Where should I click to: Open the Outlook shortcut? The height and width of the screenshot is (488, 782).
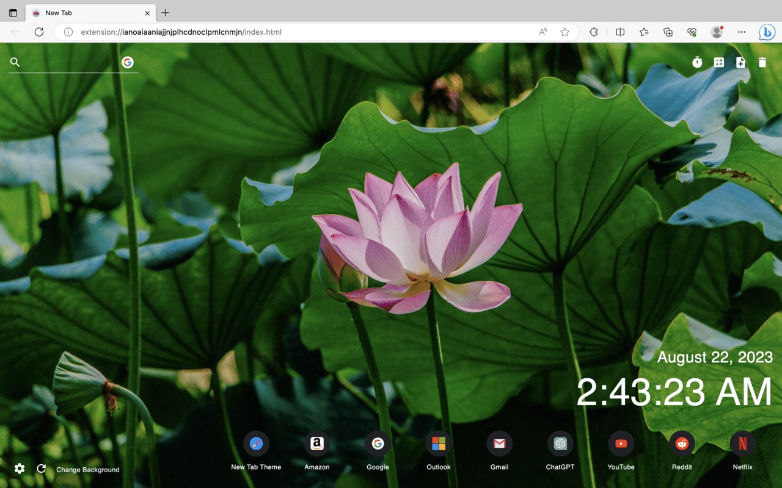[439, 452]
